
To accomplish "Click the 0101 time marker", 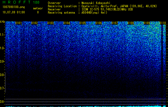I will (x=18, y=23).
